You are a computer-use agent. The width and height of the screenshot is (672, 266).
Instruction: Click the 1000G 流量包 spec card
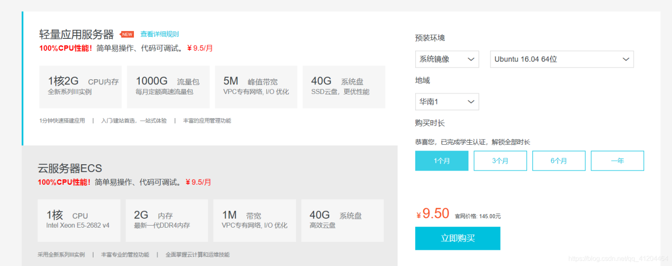[x=168, y=87]
